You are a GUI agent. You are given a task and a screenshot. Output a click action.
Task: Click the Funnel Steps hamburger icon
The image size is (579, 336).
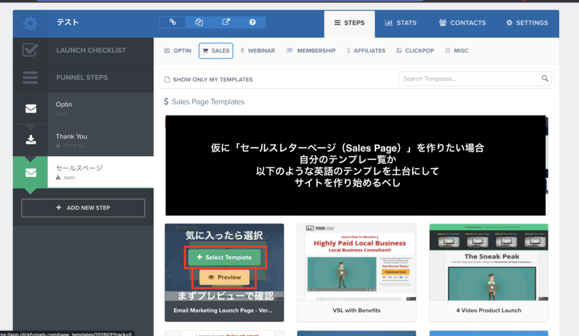pos(30,77)
